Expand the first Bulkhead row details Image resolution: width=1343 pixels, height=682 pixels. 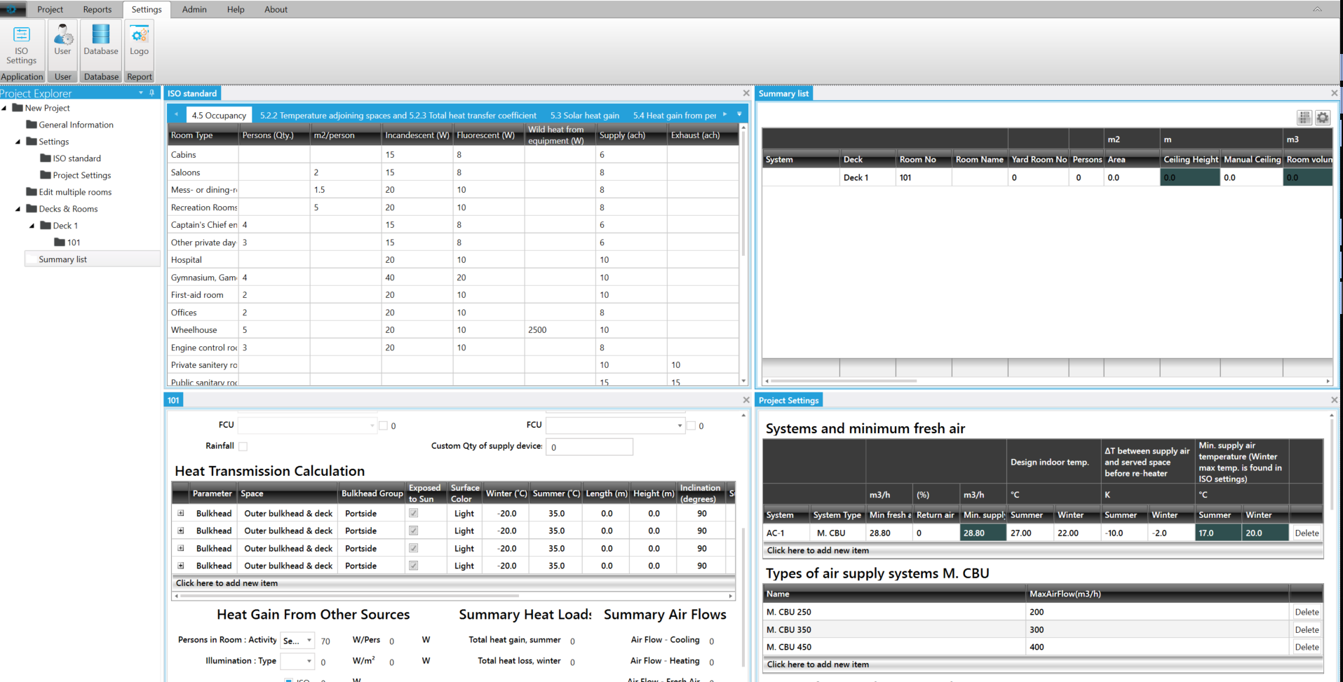[x=181, y=513]
